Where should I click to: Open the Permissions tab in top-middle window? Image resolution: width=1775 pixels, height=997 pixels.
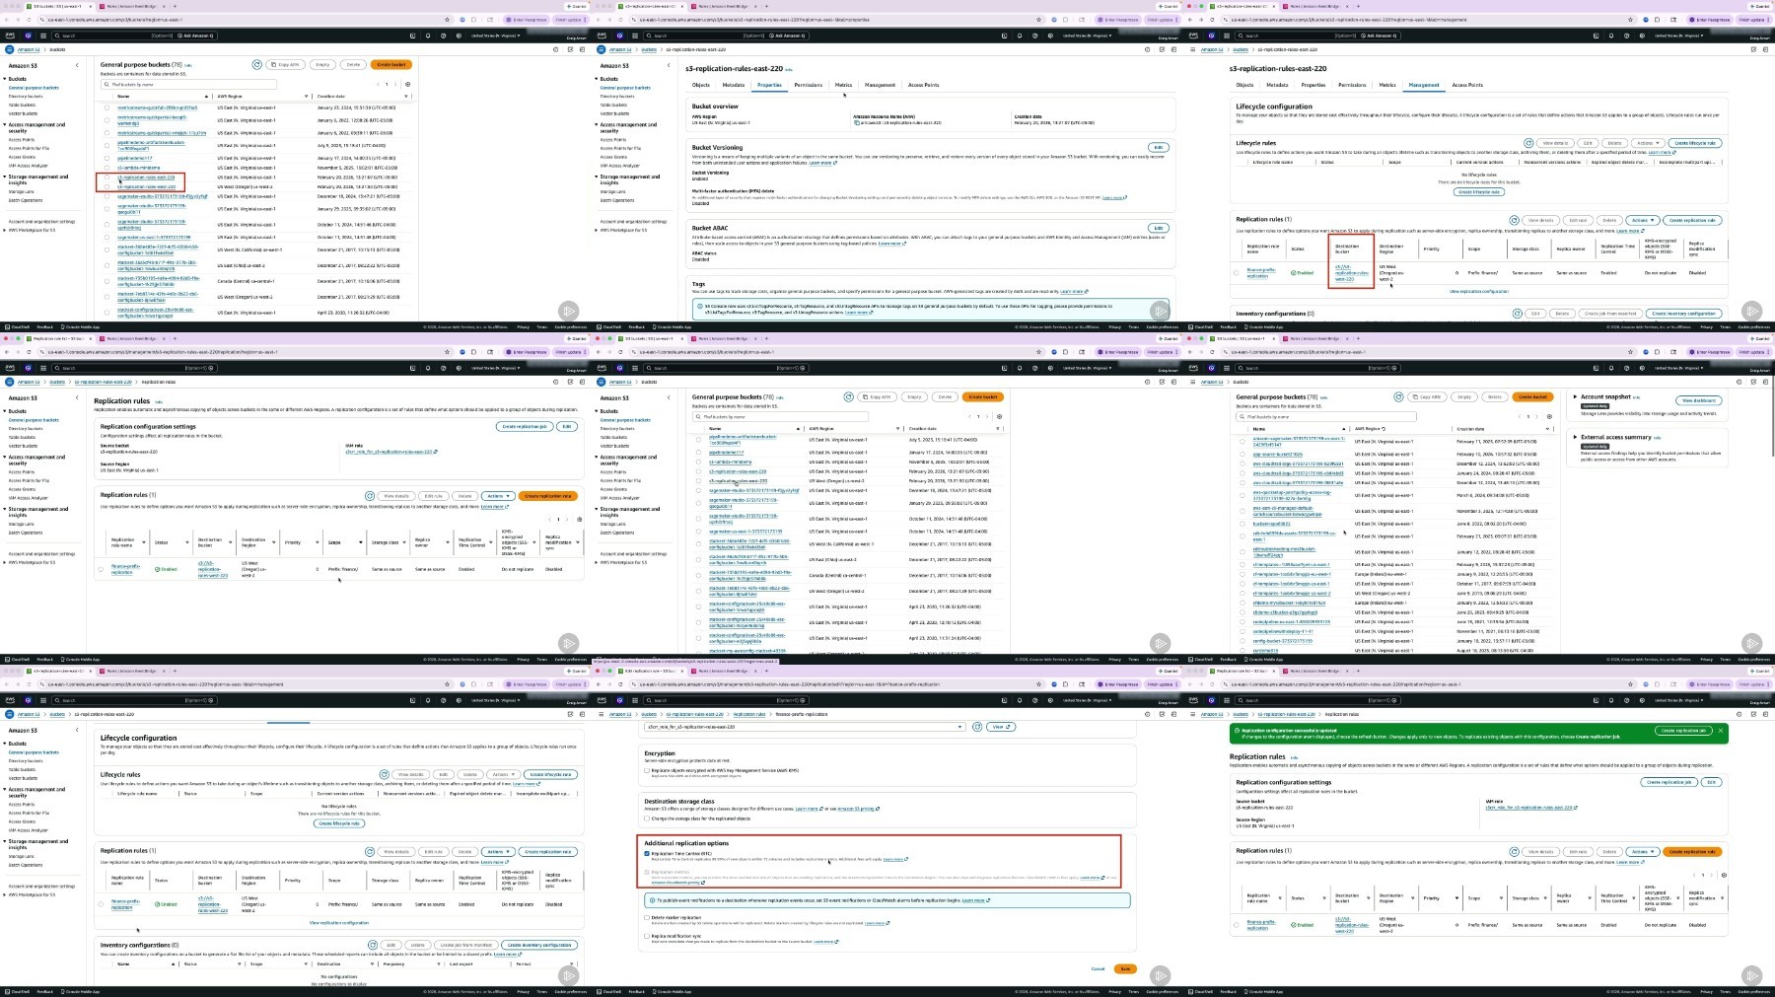tap(809, 85)
